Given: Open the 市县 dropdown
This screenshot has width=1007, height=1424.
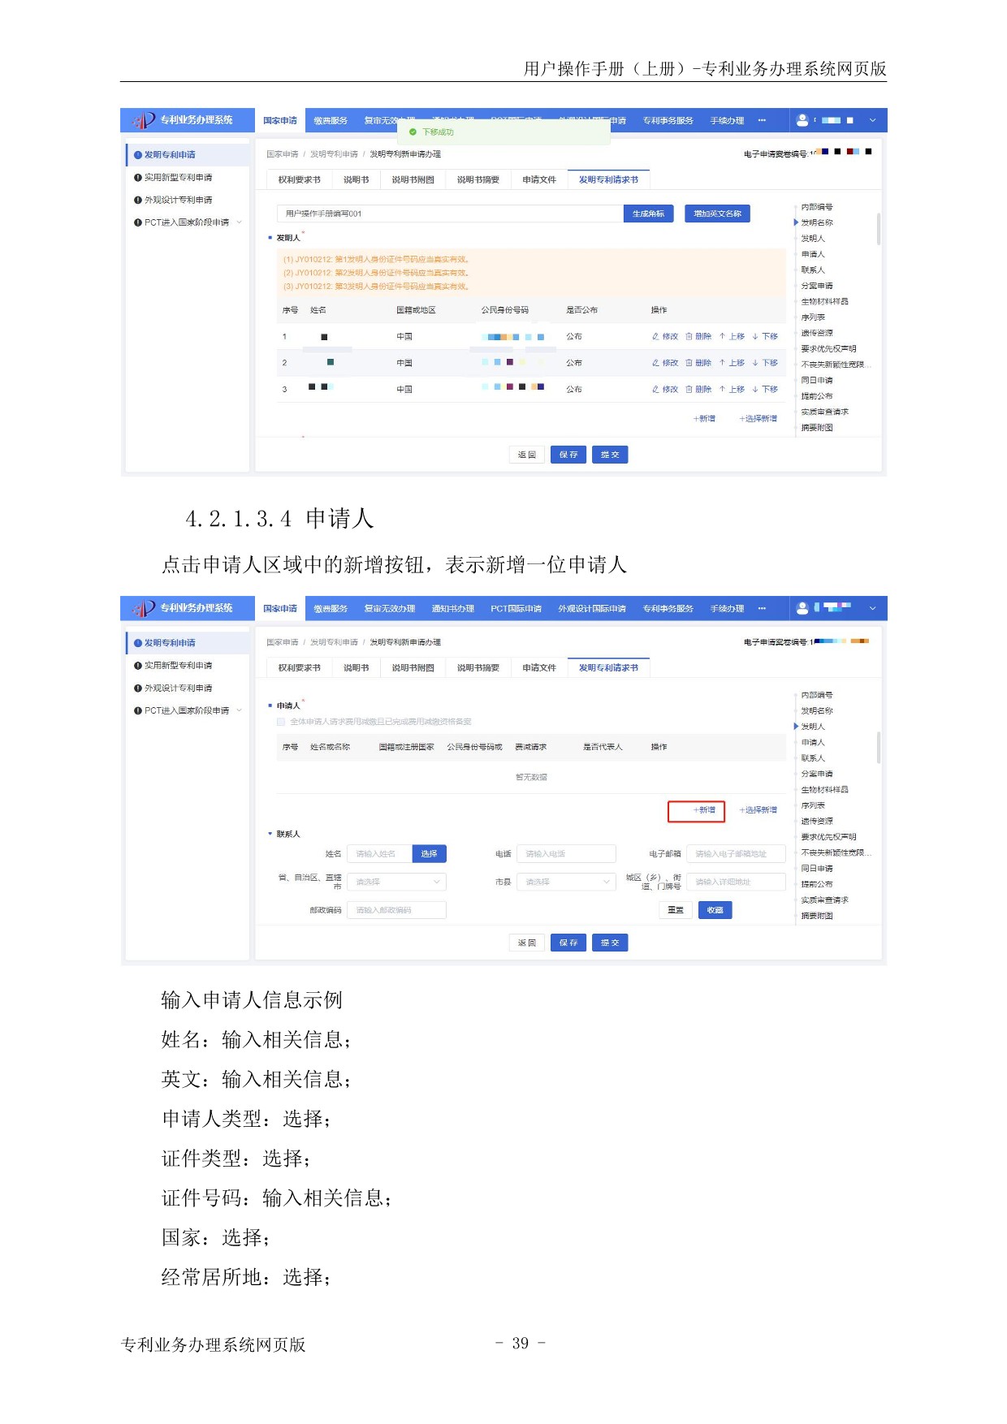Looking at the screenshot, I should [x=566, y=882].
